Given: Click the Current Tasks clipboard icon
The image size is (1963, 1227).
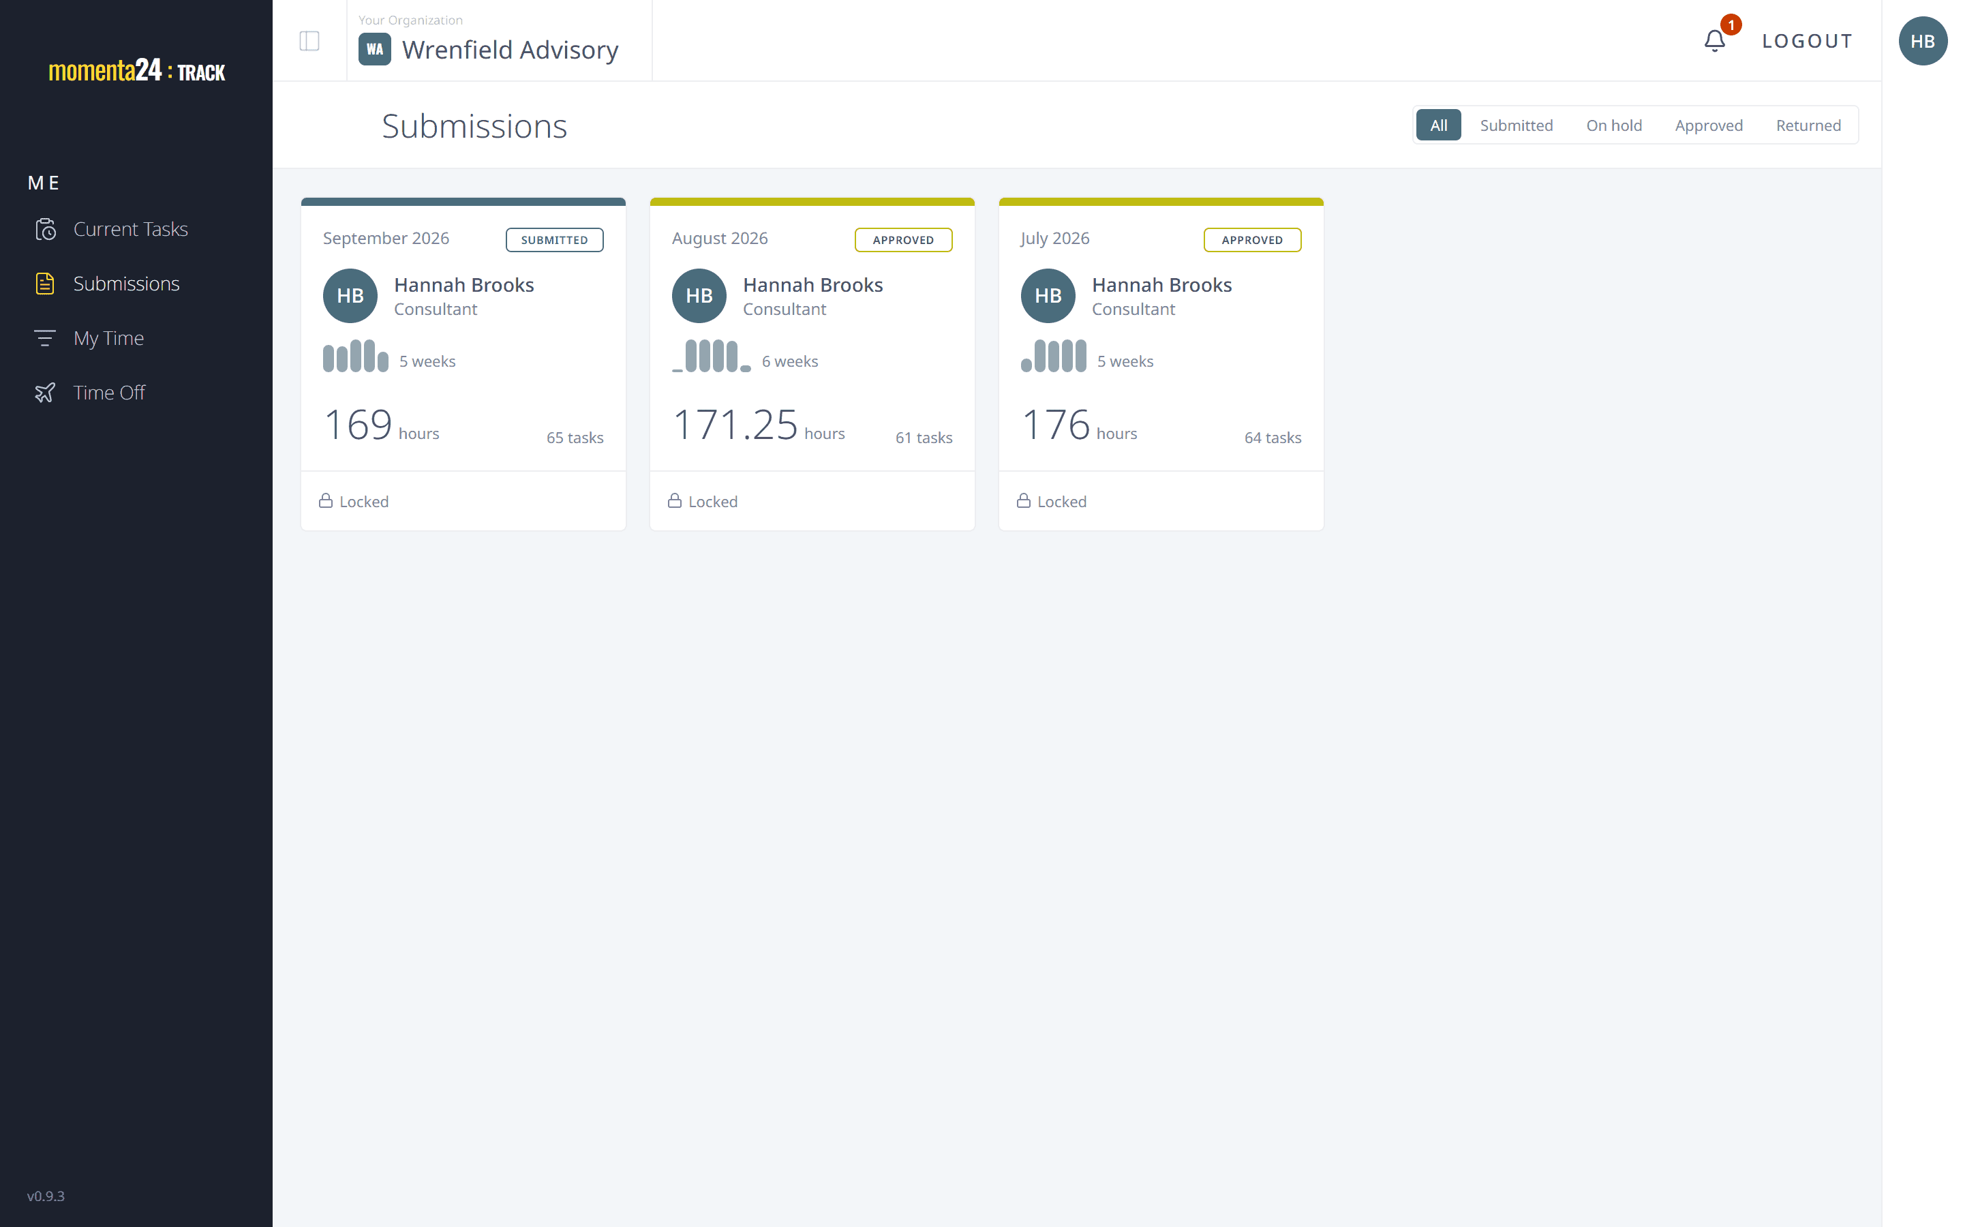Looking at the screenshot, I should tap(46, 230).
